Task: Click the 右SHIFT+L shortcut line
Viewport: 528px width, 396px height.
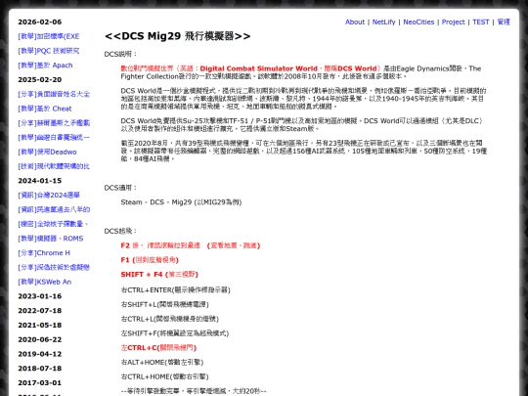Action: (164, 304)
